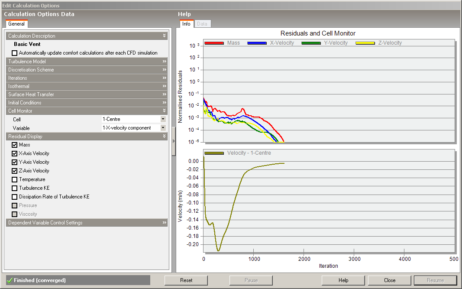Open the Variable dropdown for X-velocity component
The height and width of the screenshot is (289, 462).
tap(163, 128)
